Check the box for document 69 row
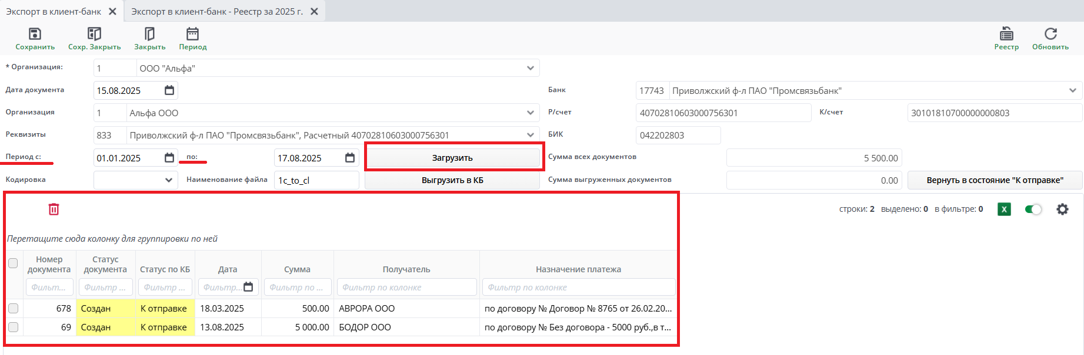 tap(13, 327)
